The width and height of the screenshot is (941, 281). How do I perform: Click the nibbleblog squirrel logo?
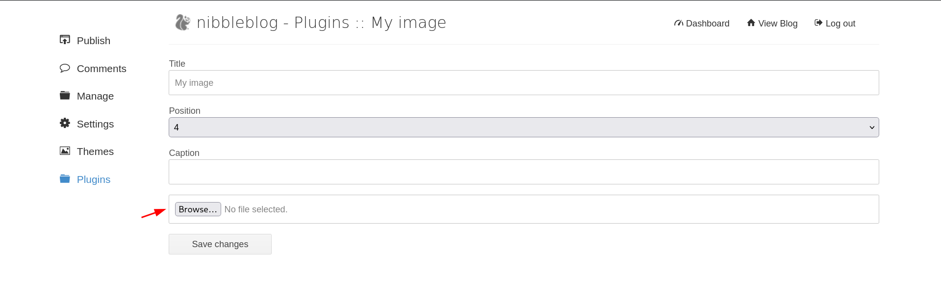tap(183, 22)
